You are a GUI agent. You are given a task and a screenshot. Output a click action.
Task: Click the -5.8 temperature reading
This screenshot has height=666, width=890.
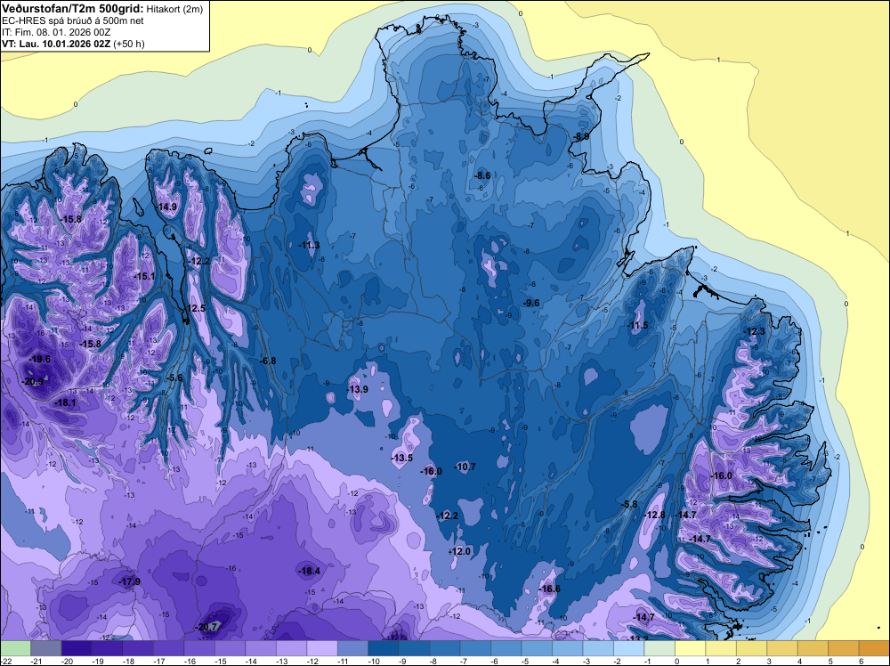coord(629,504)
